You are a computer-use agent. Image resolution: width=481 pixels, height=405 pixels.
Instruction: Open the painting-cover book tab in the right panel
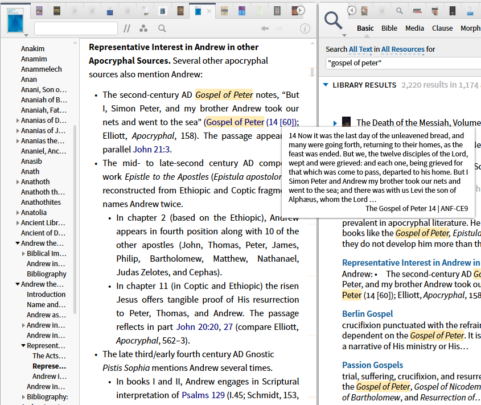(364, 11)
